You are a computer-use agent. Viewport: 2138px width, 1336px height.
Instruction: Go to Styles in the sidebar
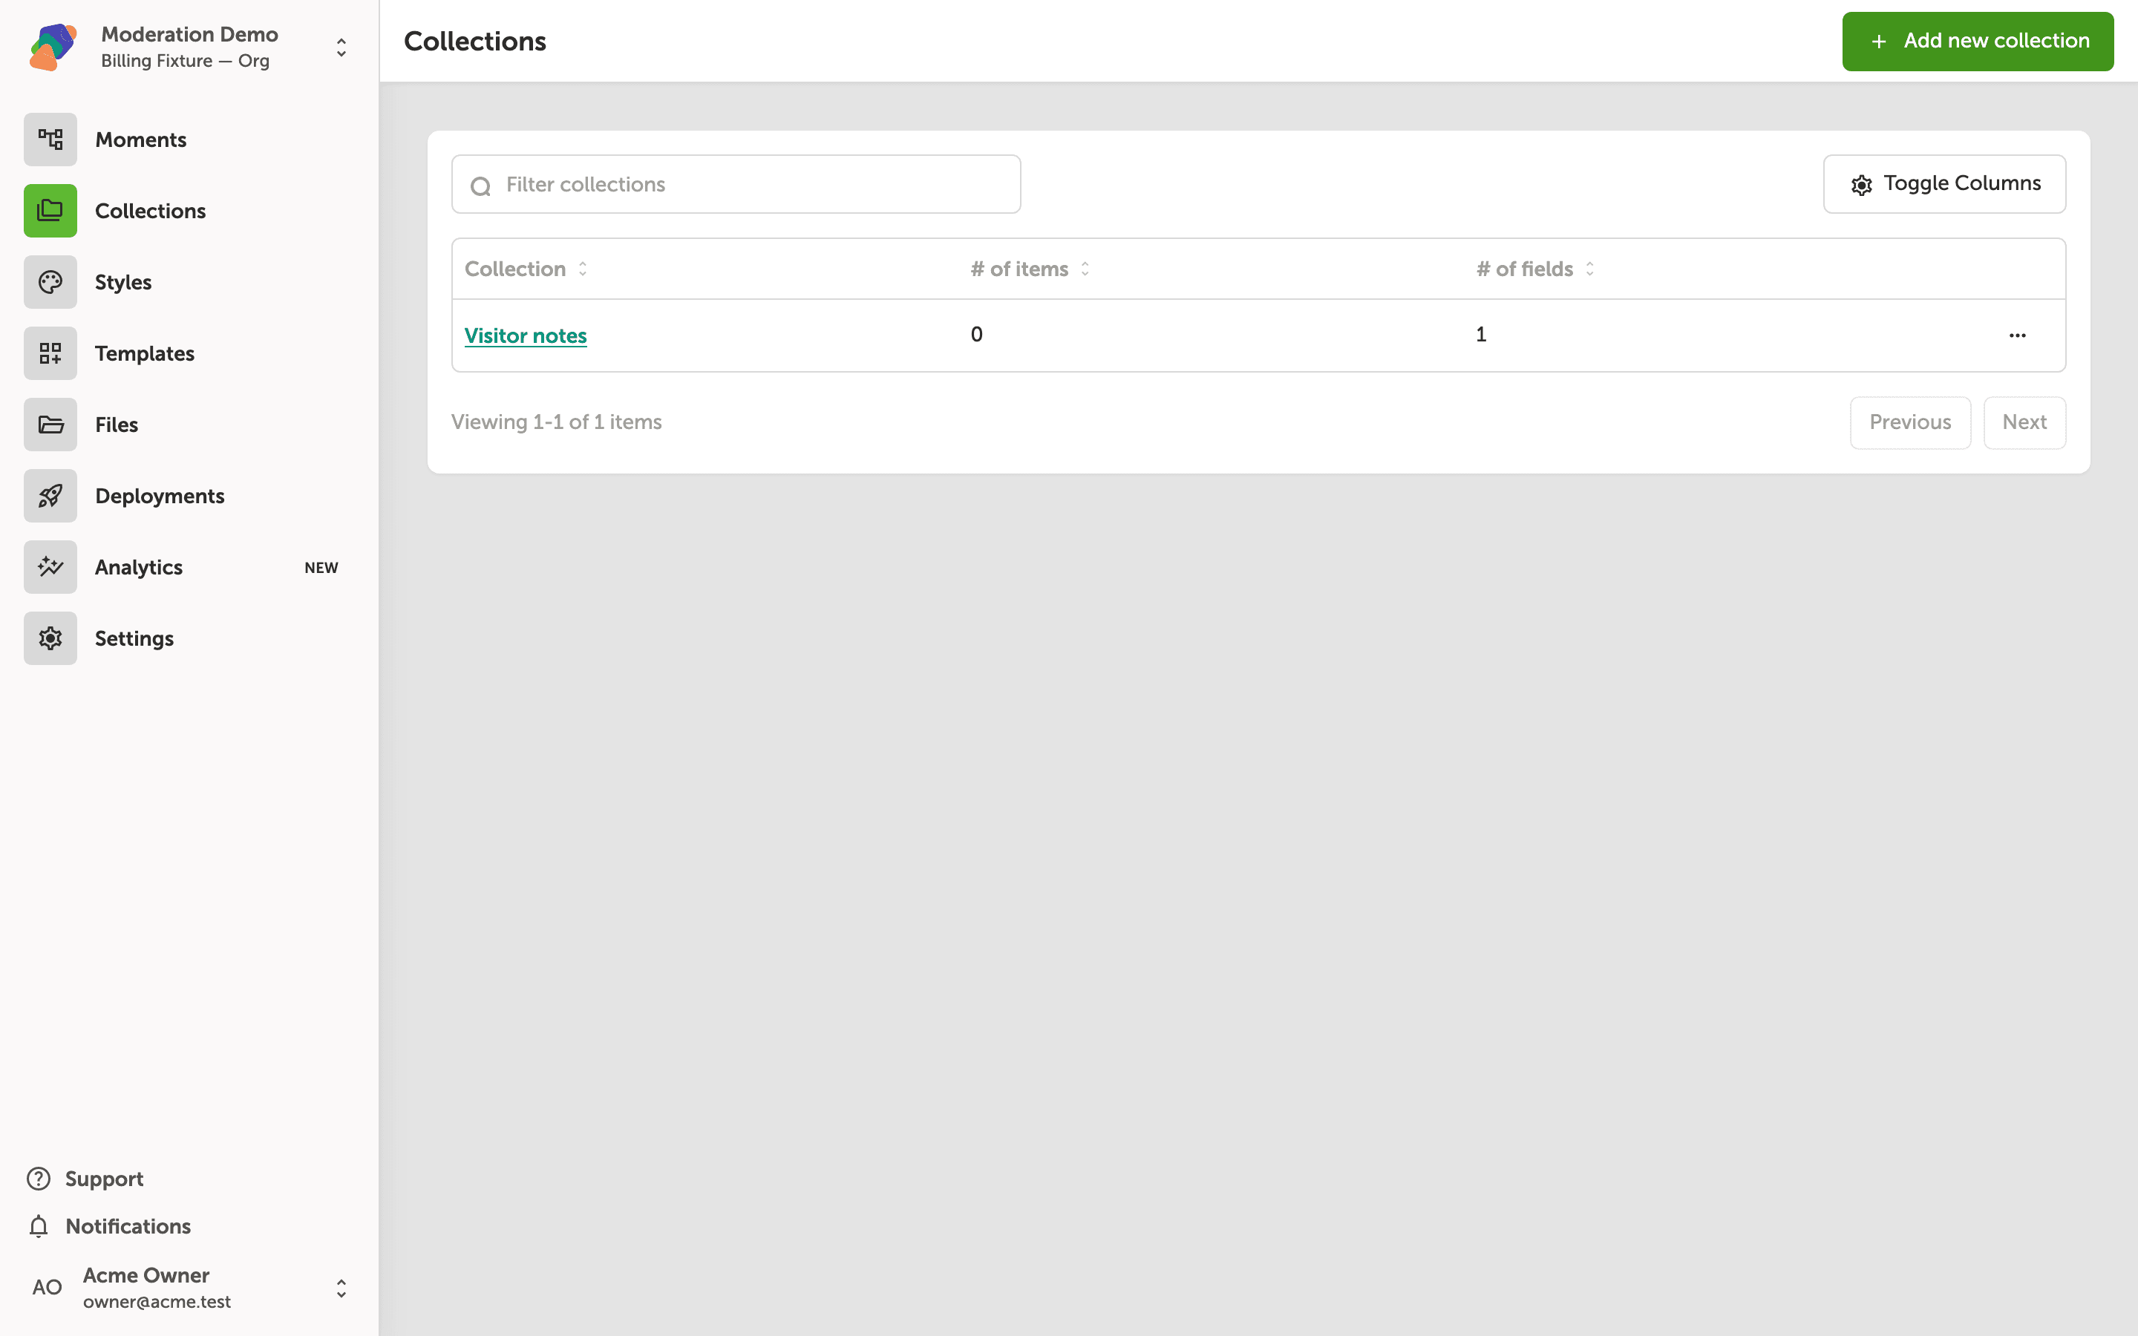coord(122,282)
